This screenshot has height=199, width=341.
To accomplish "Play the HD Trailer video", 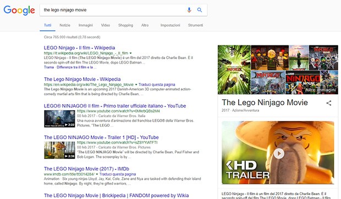I will [279, 153].
